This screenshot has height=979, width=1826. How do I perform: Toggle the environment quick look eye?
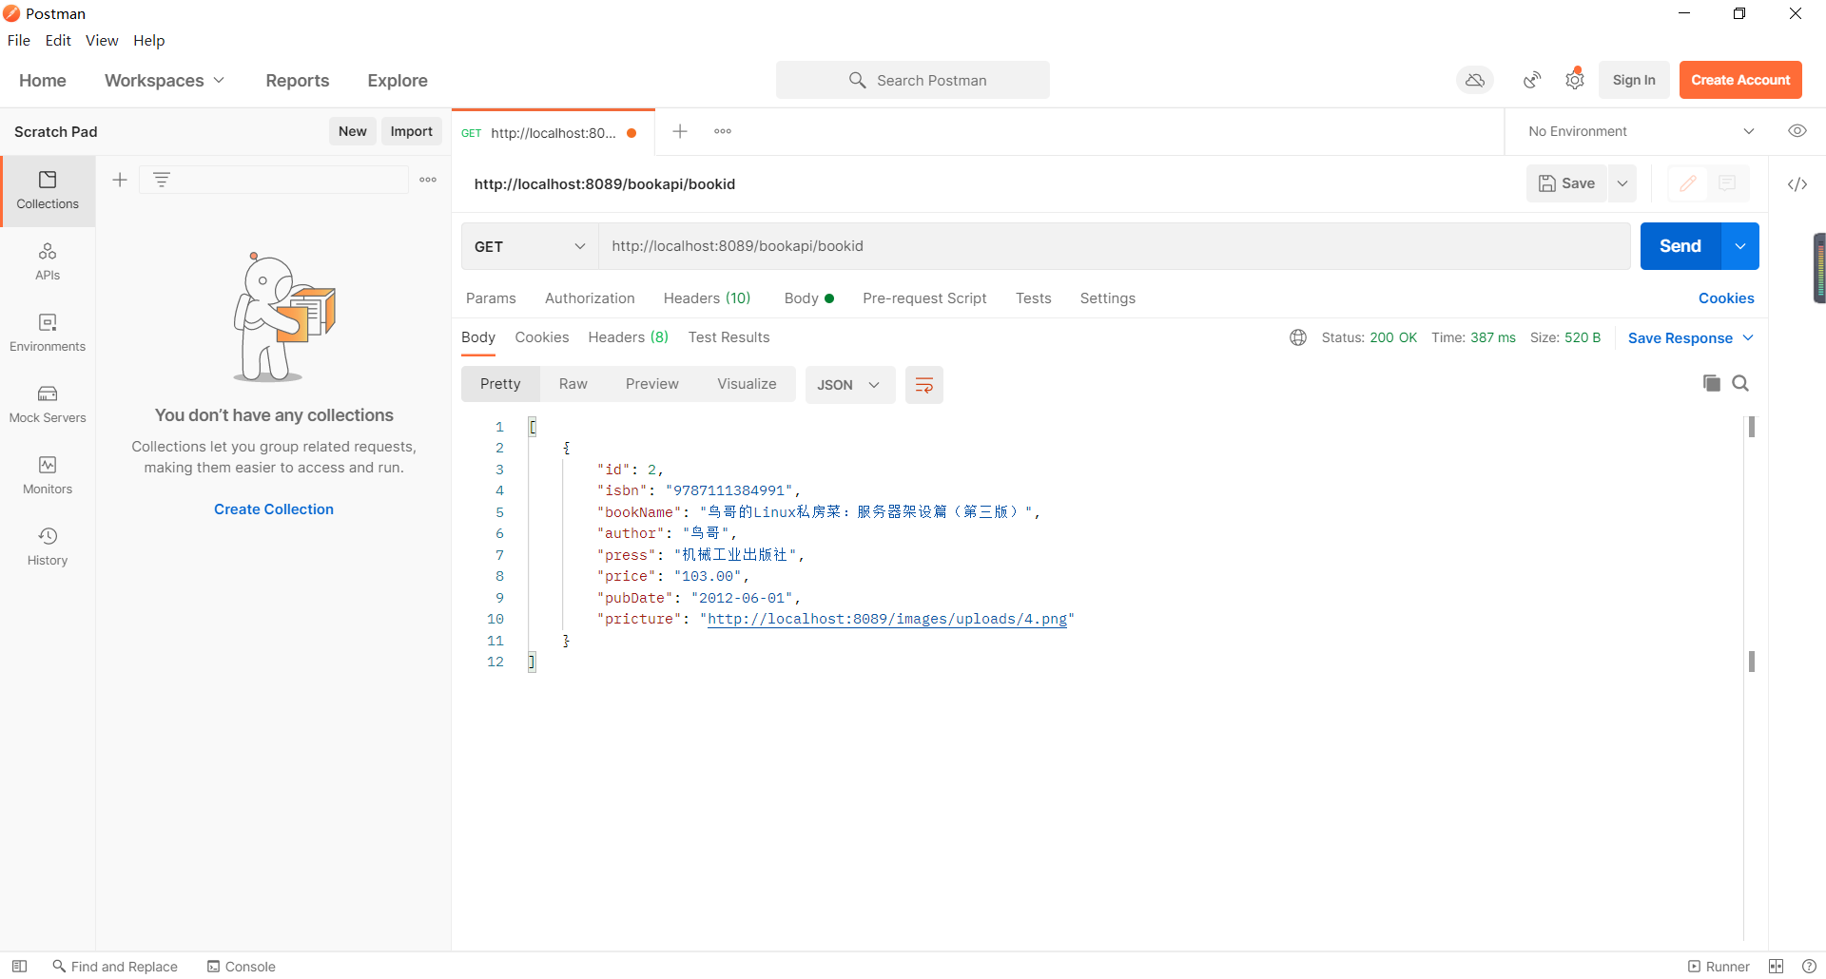click(1797, 131)
